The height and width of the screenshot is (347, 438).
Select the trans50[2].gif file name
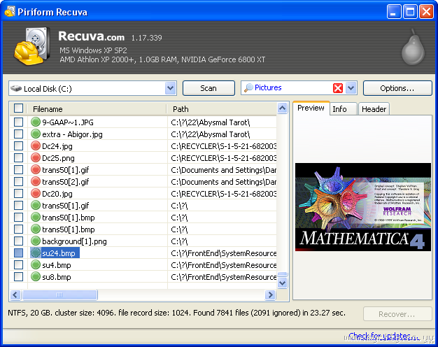[x=65, y=182]
